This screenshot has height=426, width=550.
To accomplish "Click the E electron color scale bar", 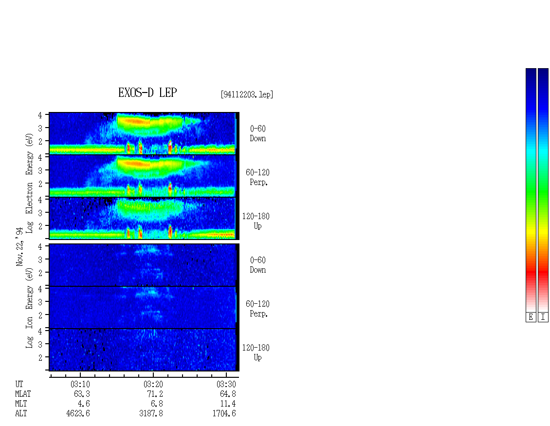I will [531, 190].
